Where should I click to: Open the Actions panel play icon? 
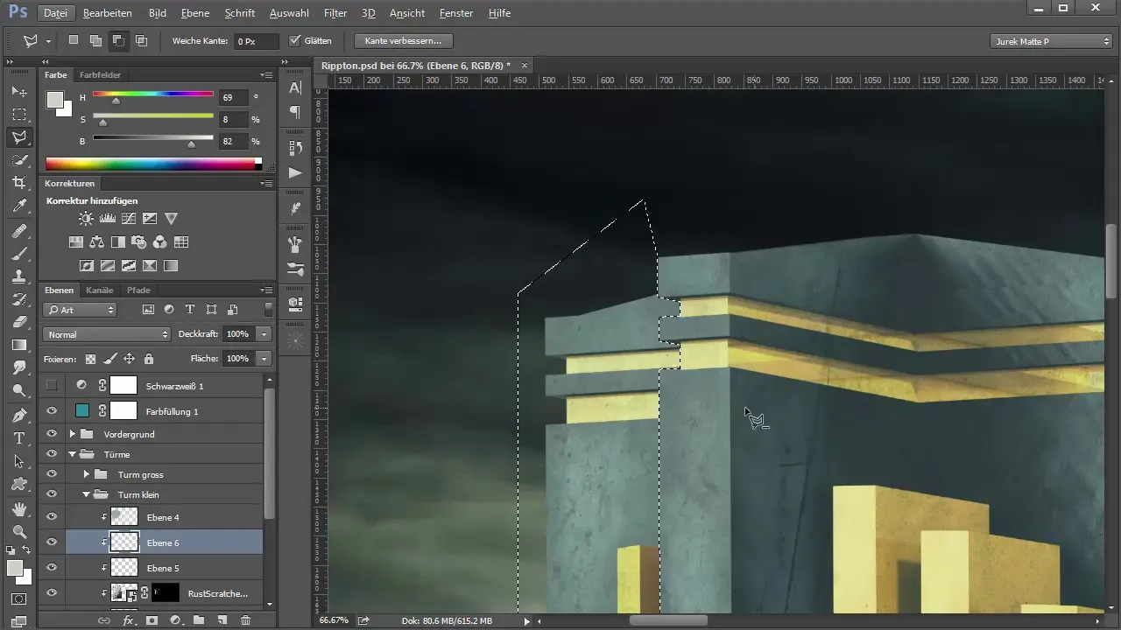(295, 172)
